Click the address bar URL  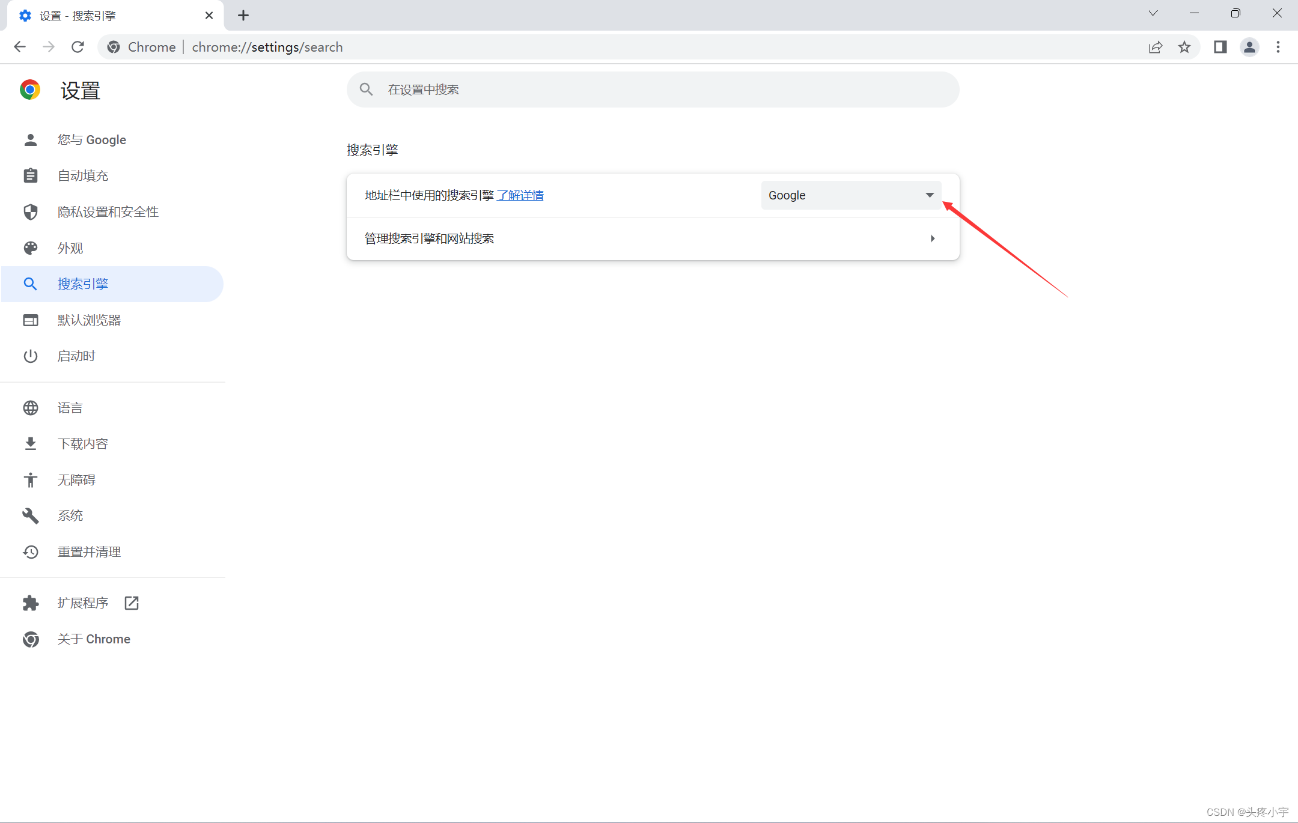pyautogui.click(x=267, y=47)
